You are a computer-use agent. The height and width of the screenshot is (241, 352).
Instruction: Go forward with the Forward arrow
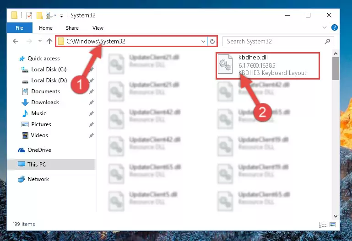point(29,41)
